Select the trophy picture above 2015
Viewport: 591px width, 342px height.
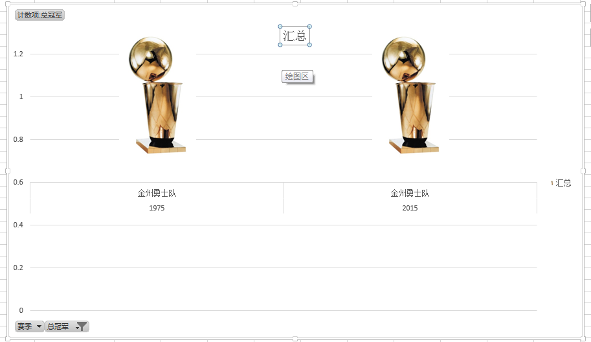pos(410,95)
